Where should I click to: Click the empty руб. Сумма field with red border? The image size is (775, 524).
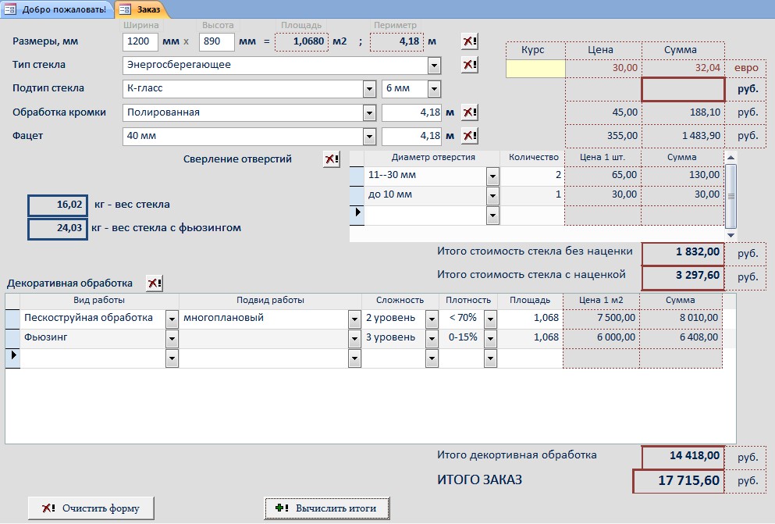point(683,90)
